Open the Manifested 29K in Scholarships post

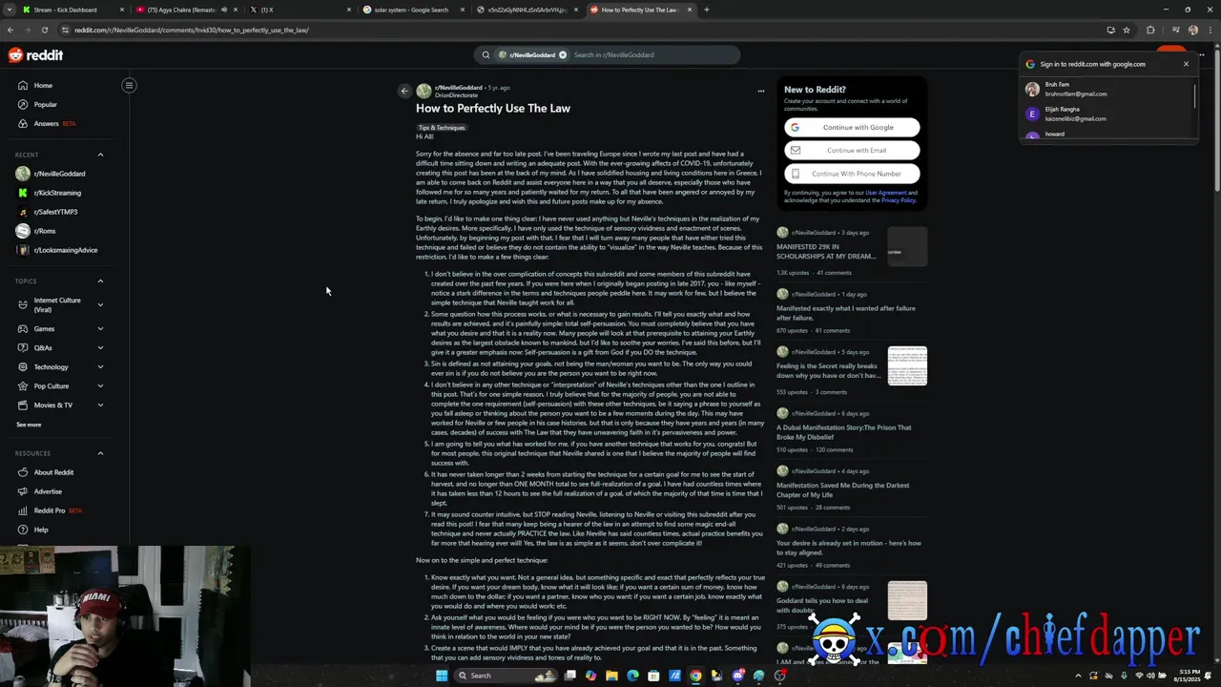(x=826, y=252)
